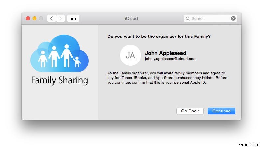Clear the search field with X icon
This screenshot has height=148, width=263.
[x=233, y=18]
